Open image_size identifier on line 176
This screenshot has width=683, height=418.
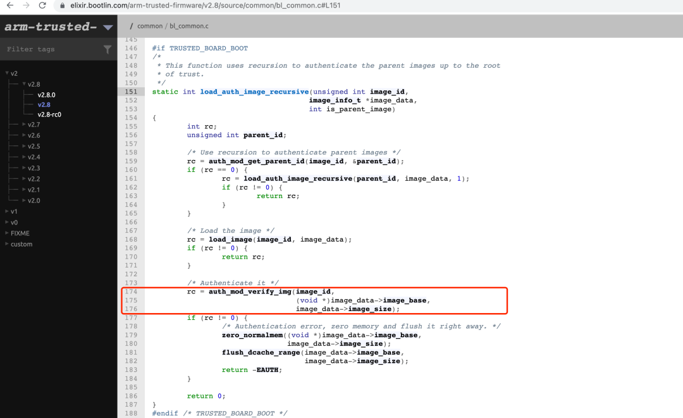(x=370, y=309)
